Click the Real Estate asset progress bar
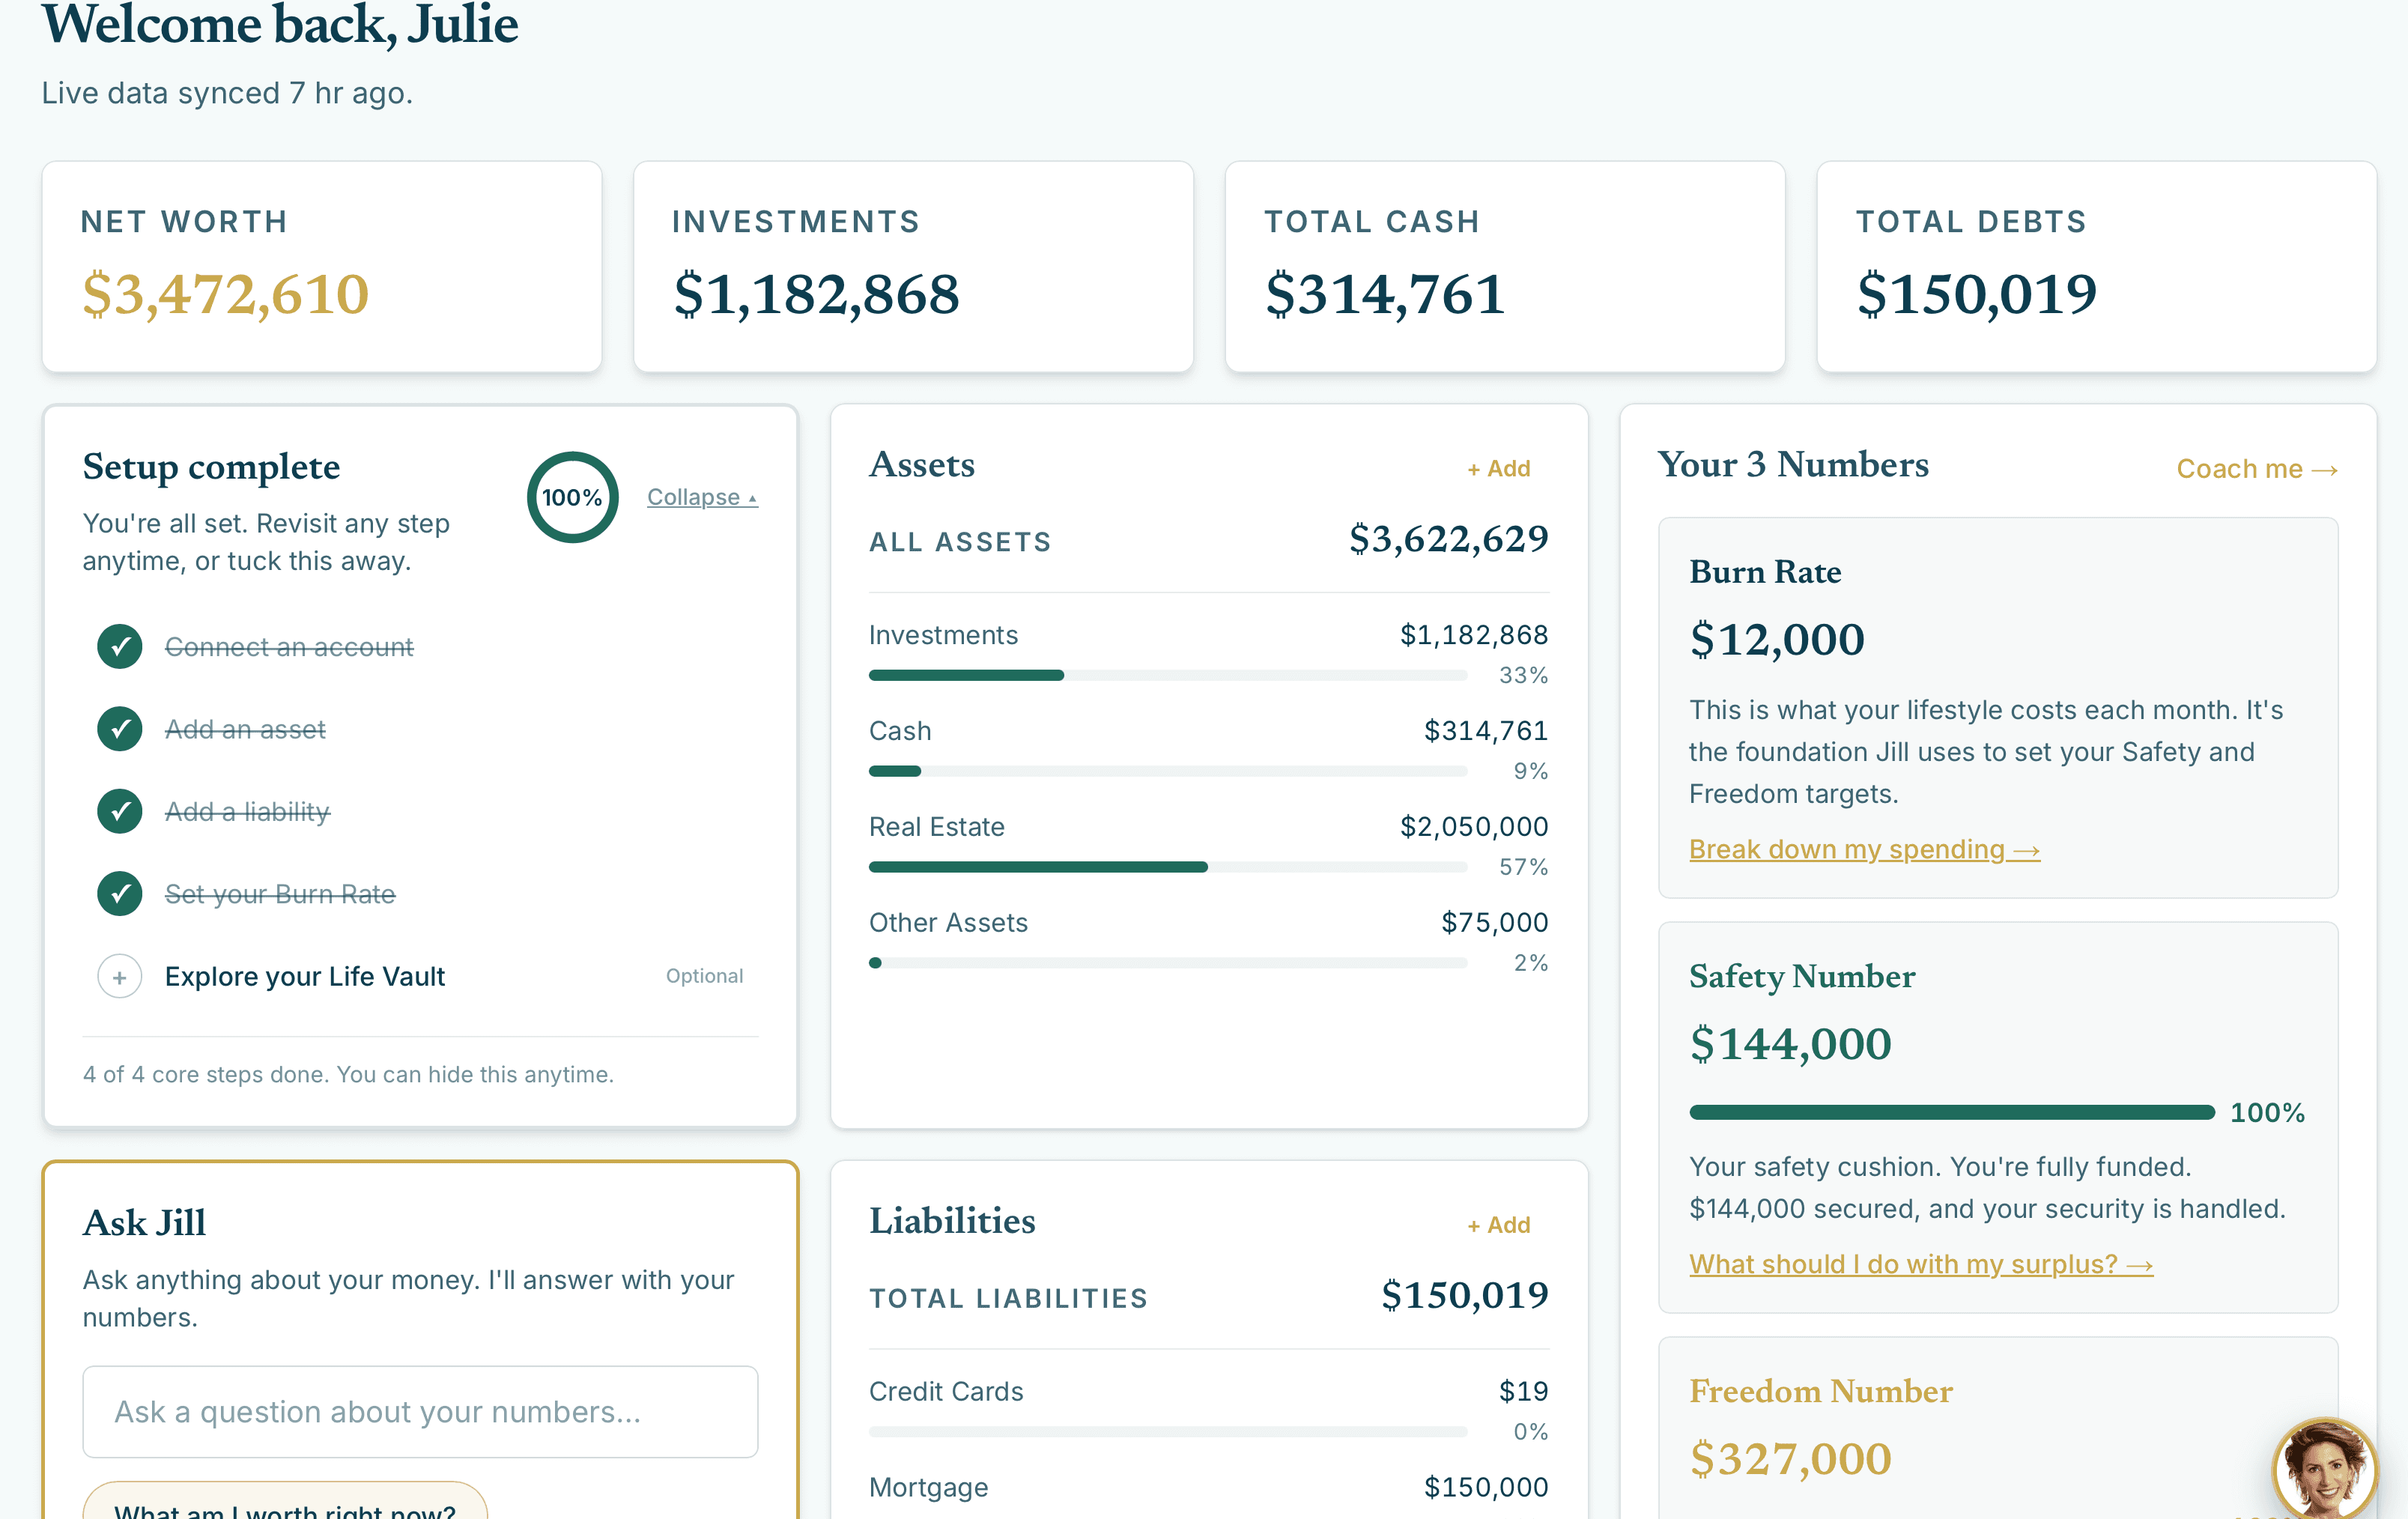2408x1519 pixels. tap(1168, 867)
